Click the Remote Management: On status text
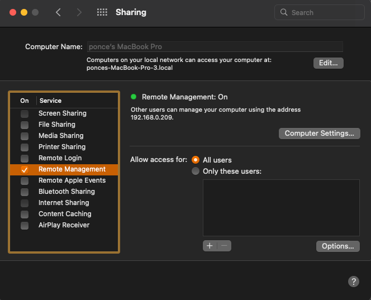The image size is (371, 300). pyautogui.click(x=185, y=97)
